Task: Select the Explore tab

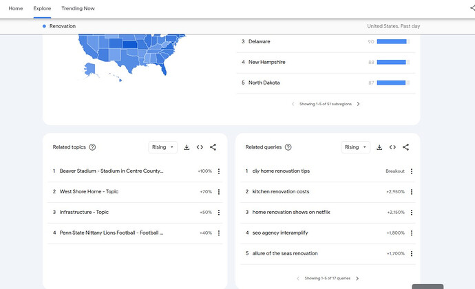Action: pyautogui.click(x=42, y=8)
